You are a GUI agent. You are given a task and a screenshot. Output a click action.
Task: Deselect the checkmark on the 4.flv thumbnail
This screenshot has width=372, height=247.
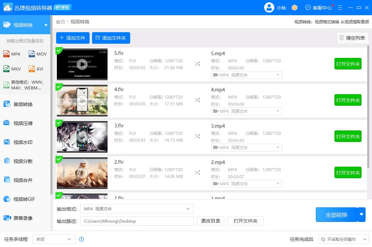coord(60,86)
